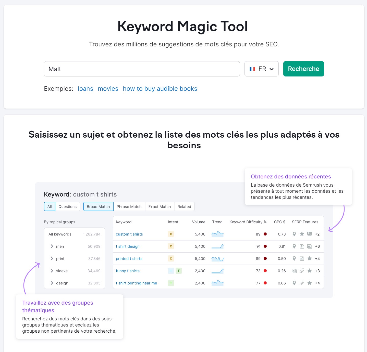Click the image pack icon in t shirt design row
Screen dimensions: 367x352
pyautogui.click(x=310, y=246)
